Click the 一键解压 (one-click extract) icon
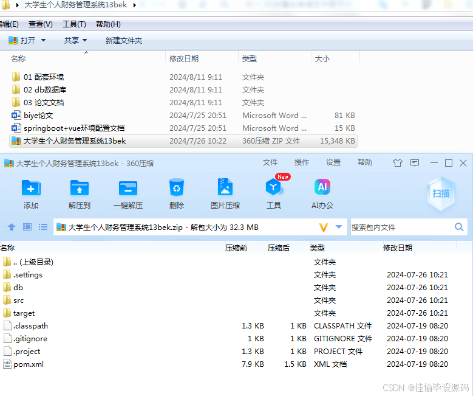The width and height of the screenshot is (473, 396). pyautogui.click(x=128, y=188)
